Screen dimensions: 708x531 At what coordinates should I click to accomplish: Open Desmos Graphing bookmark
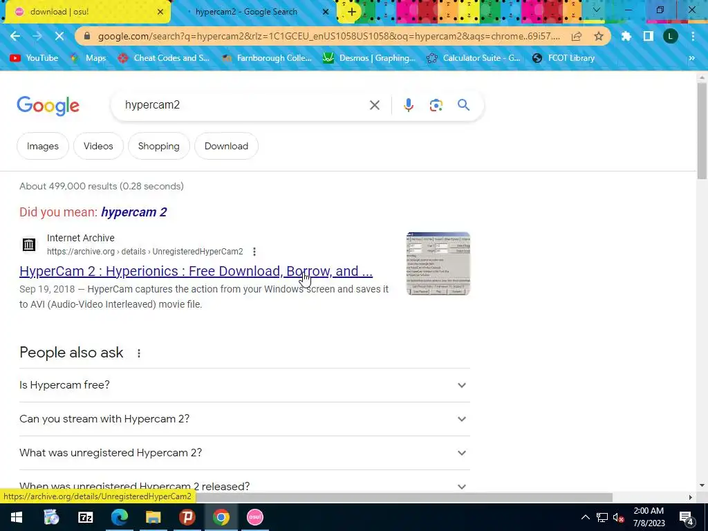tap(369, 58)
